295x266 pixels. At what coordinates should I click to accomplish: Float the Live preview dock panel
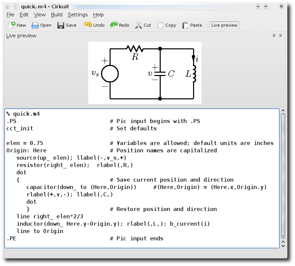(274, 35)
